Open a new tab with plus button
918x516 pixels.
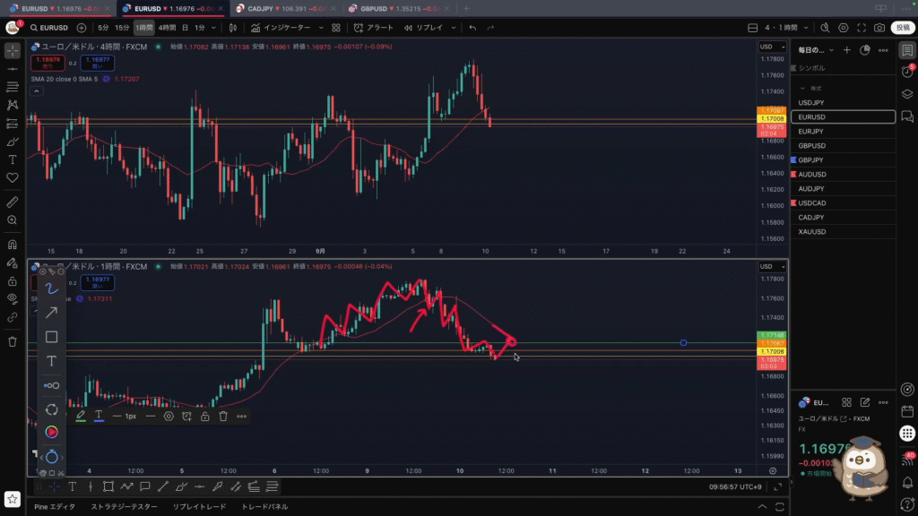tap(466, 9)
